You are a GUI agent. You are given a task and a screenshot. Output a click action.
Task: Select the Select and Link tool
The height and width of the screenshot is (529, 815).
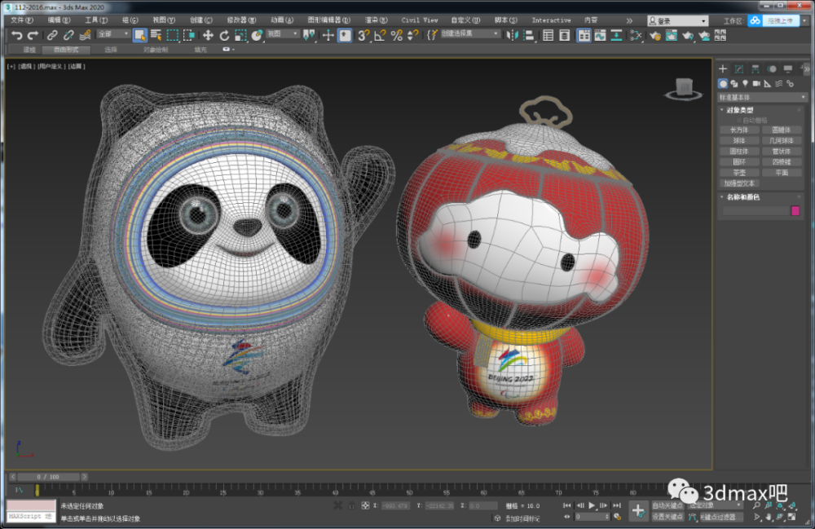[x=52, y=35]
